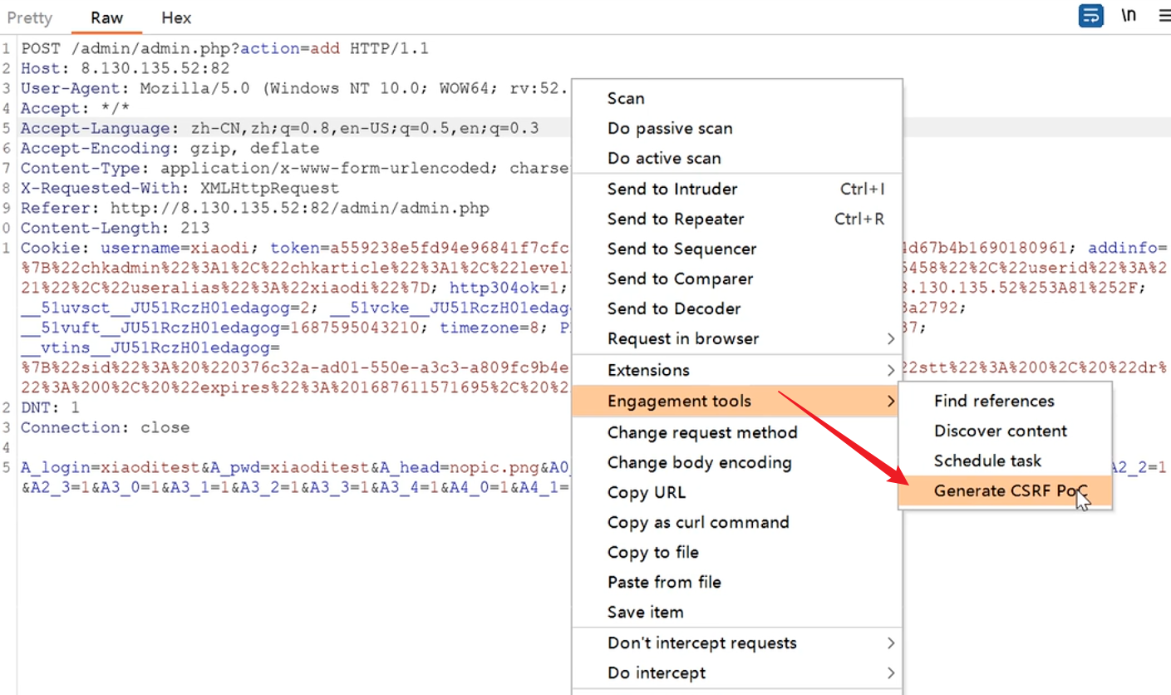Click Discover content option
The image size is (1171, 695).
1000,431
